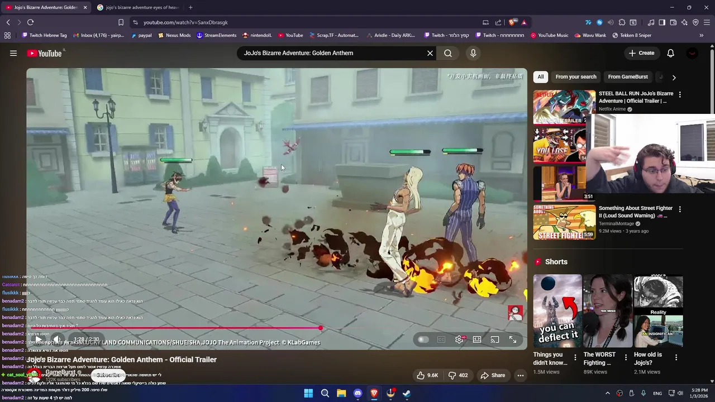Reload the page
This screenshot has width=715, height=402.
(x=30, y=22)
